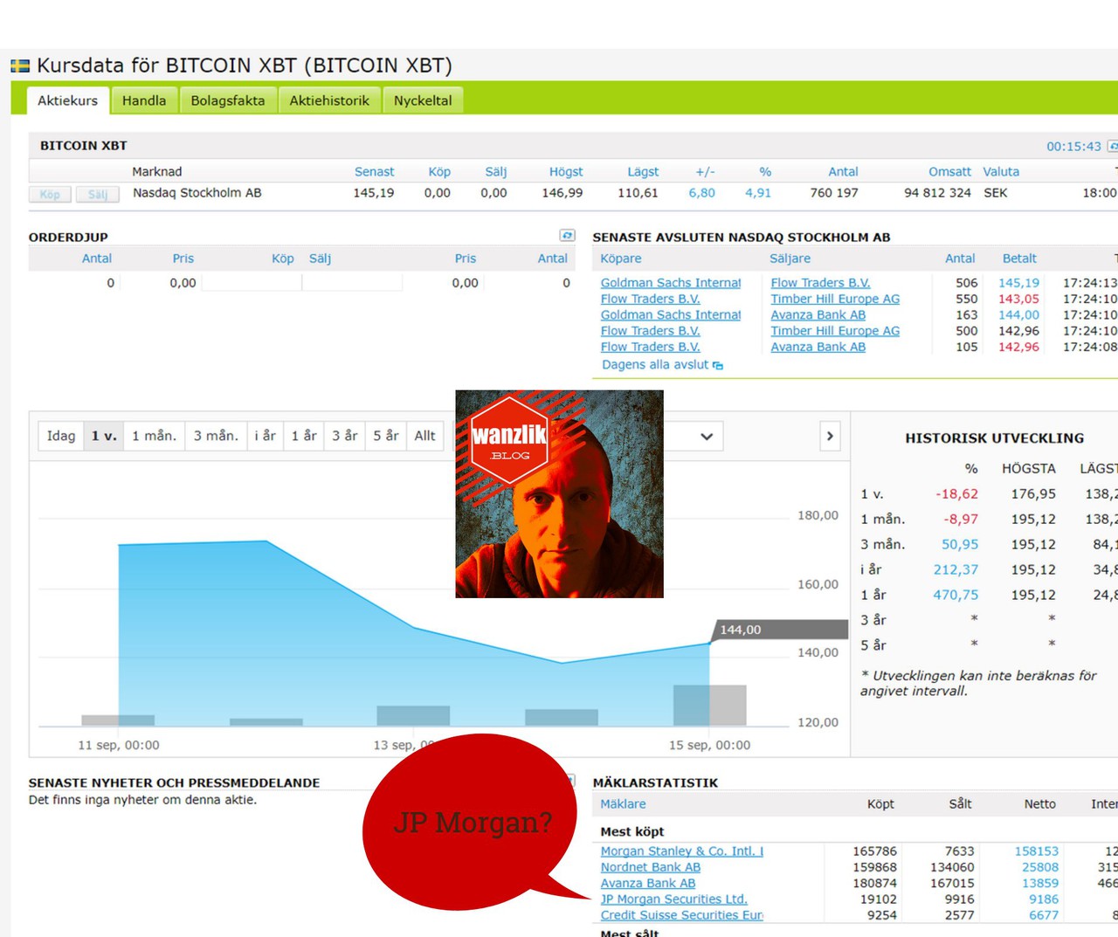
Task: Switch chart range to 1 mån.
Action: tap(154, 436)
